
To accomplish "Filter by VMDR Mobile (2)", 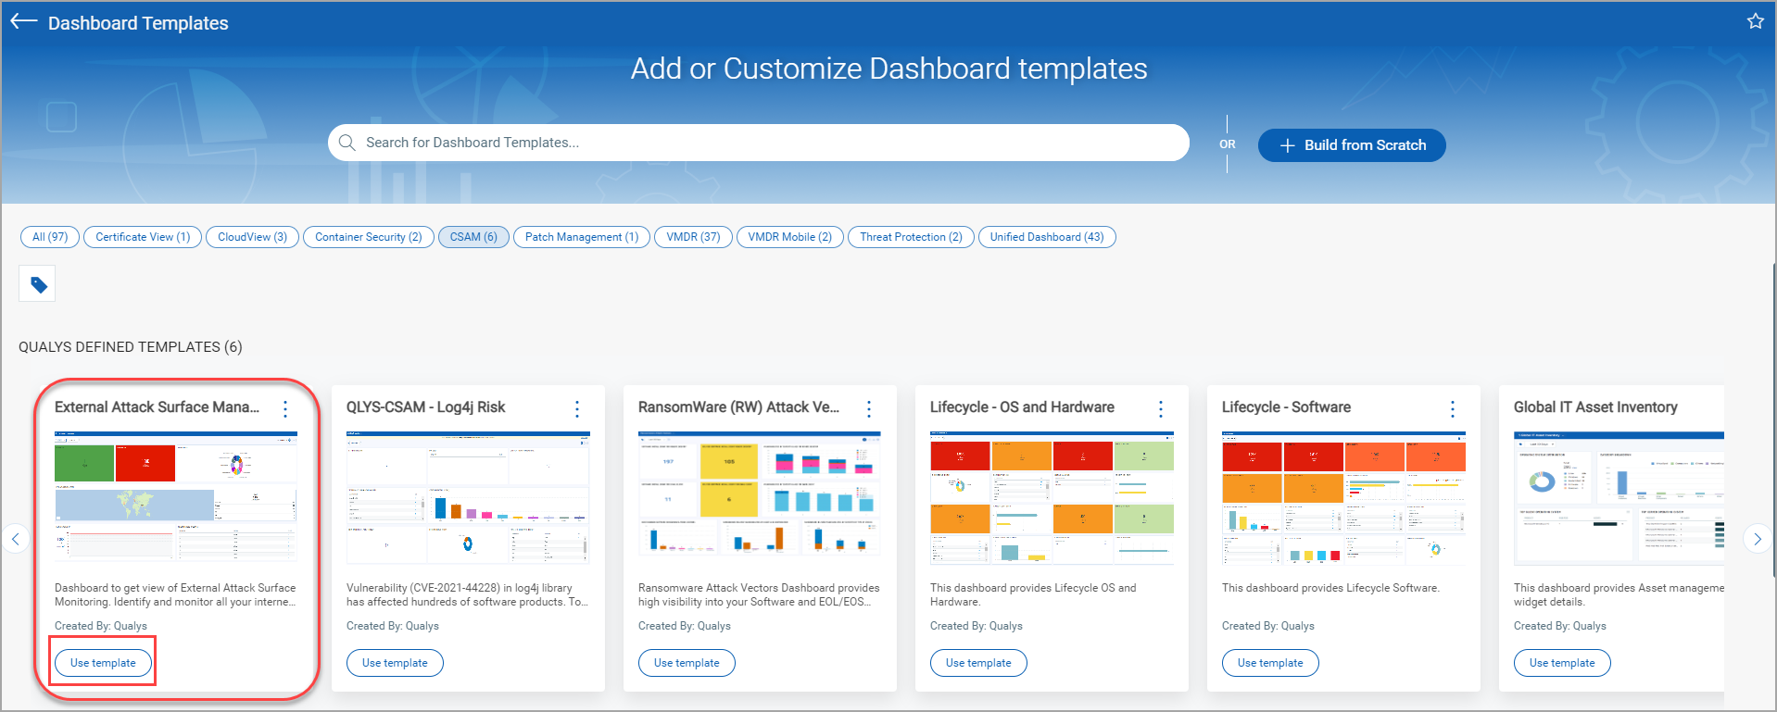I will [790, 237].
